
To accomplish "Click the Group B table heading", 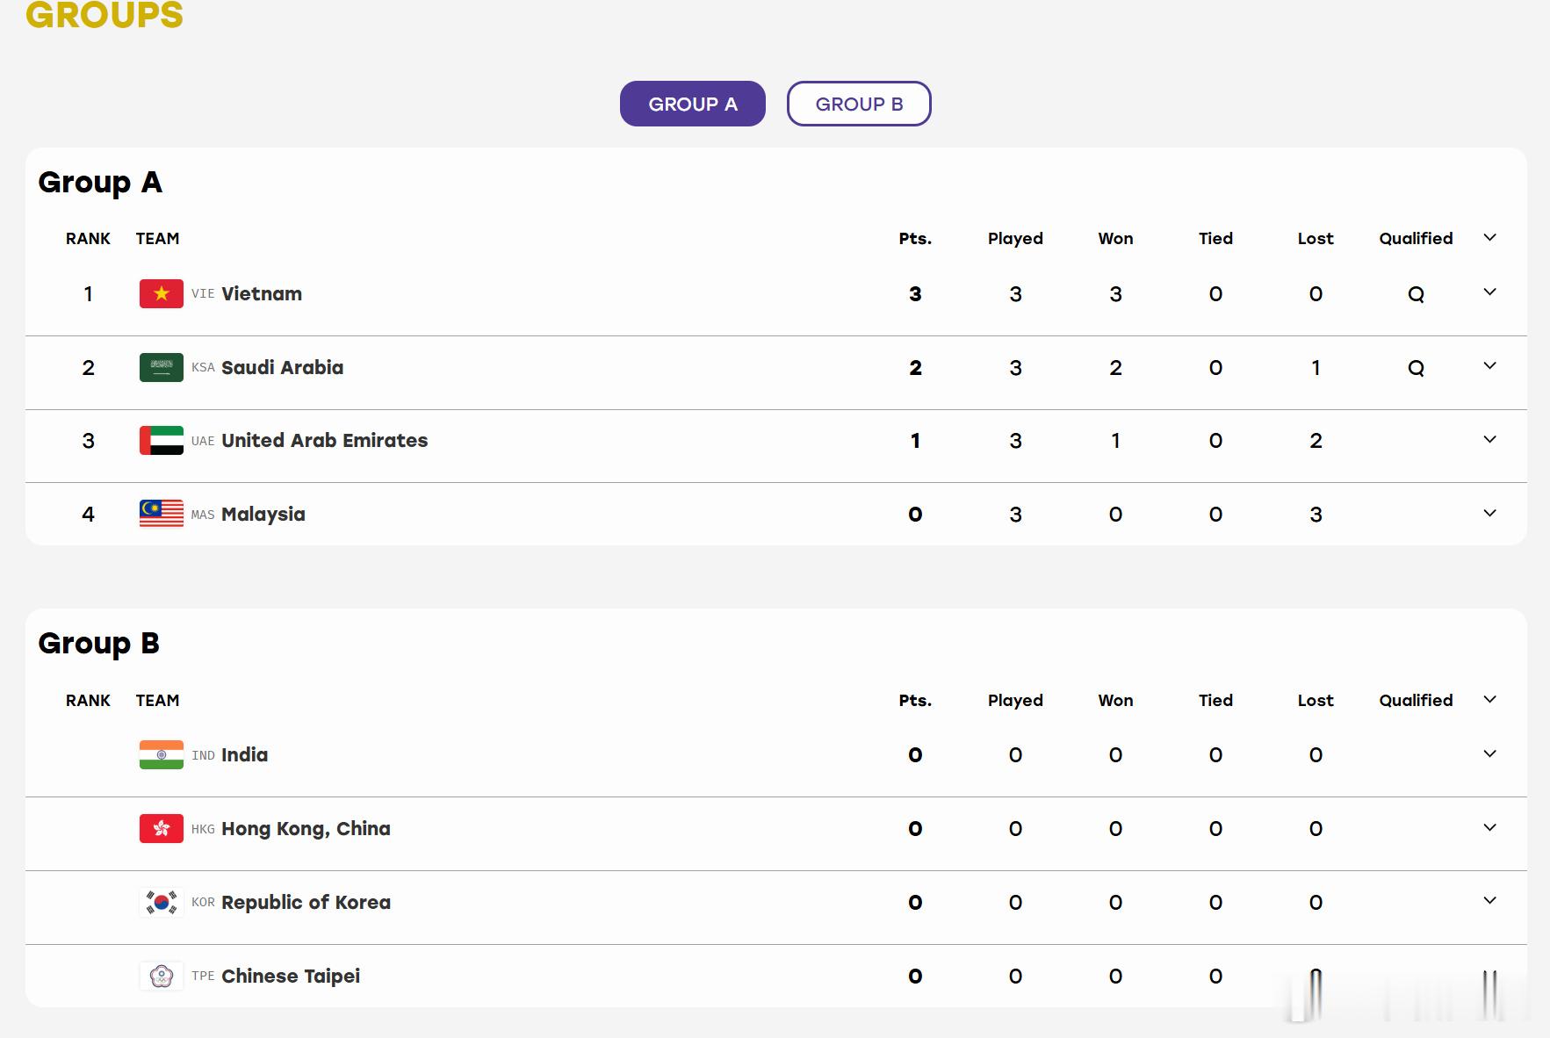I will [x=99, y=644].
